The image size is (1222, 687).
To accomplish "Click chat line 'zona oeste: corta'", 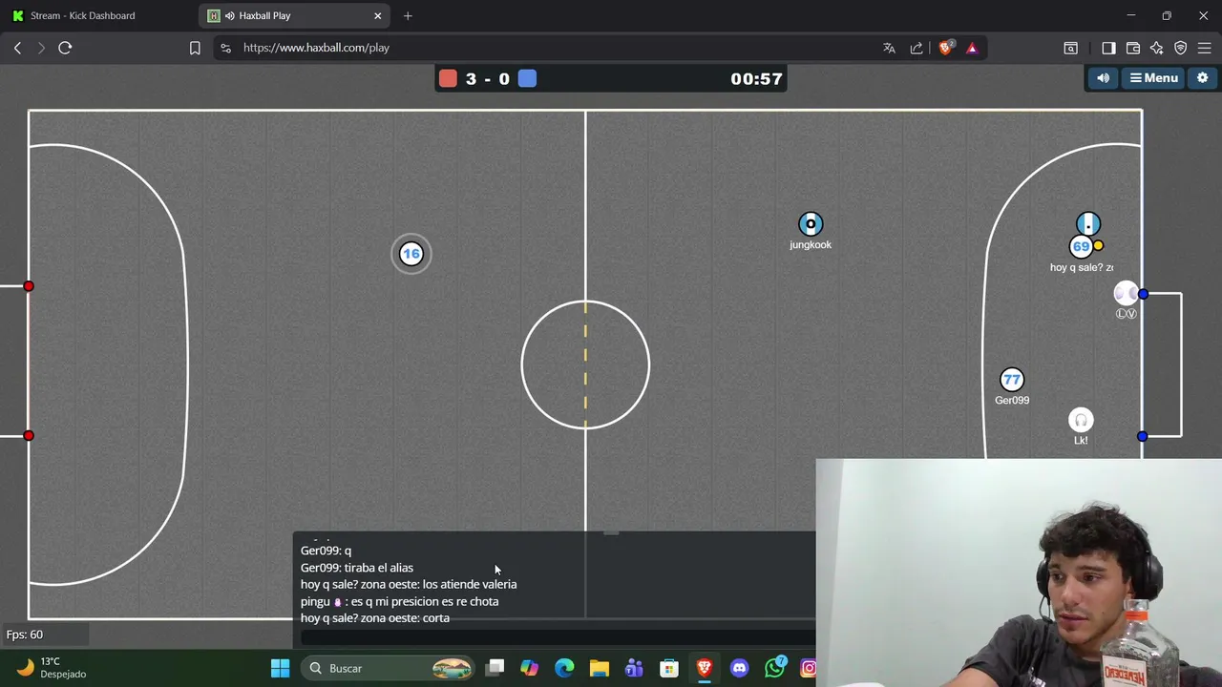I will click(405, 618).
